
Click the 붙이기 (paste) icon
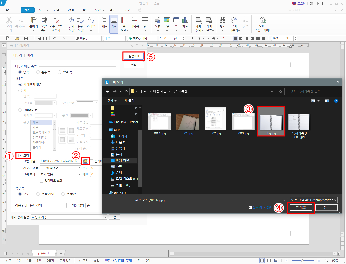tap(33, 20)
